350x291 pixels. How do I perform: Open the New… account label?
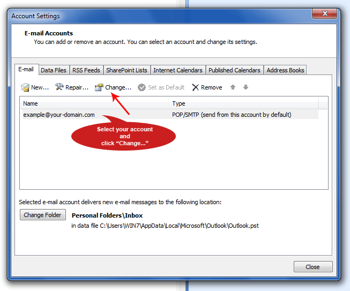coord(40,87)
